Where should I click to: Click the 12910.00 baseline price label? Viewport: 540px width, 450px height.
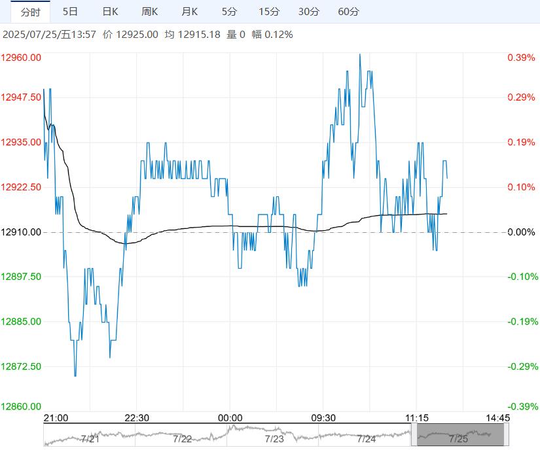[x=21, y=232]
